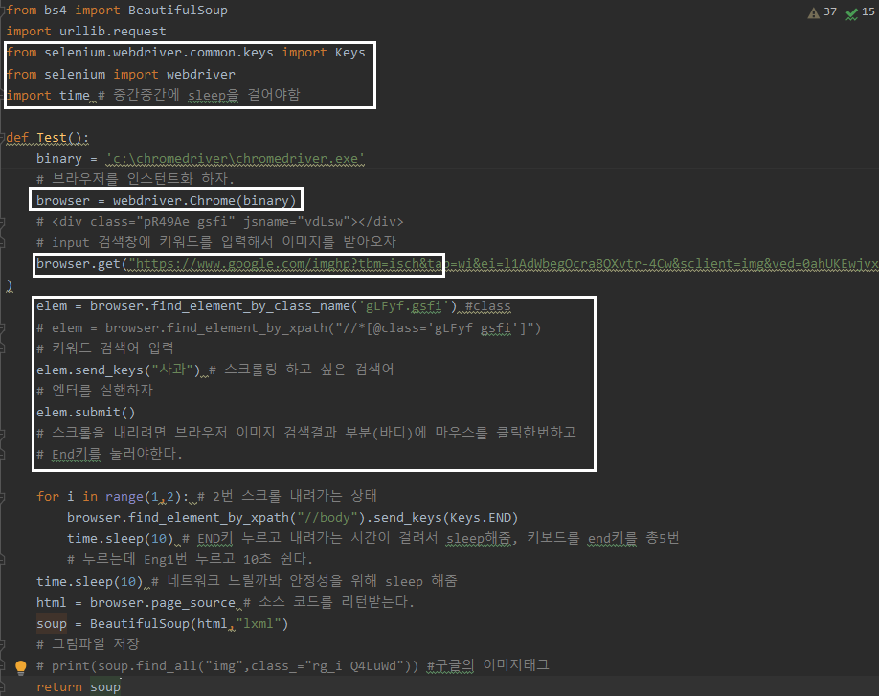The image size is (879, 696).
Task: Click the 'import urllib.request' line
Action: pos(86,32)
